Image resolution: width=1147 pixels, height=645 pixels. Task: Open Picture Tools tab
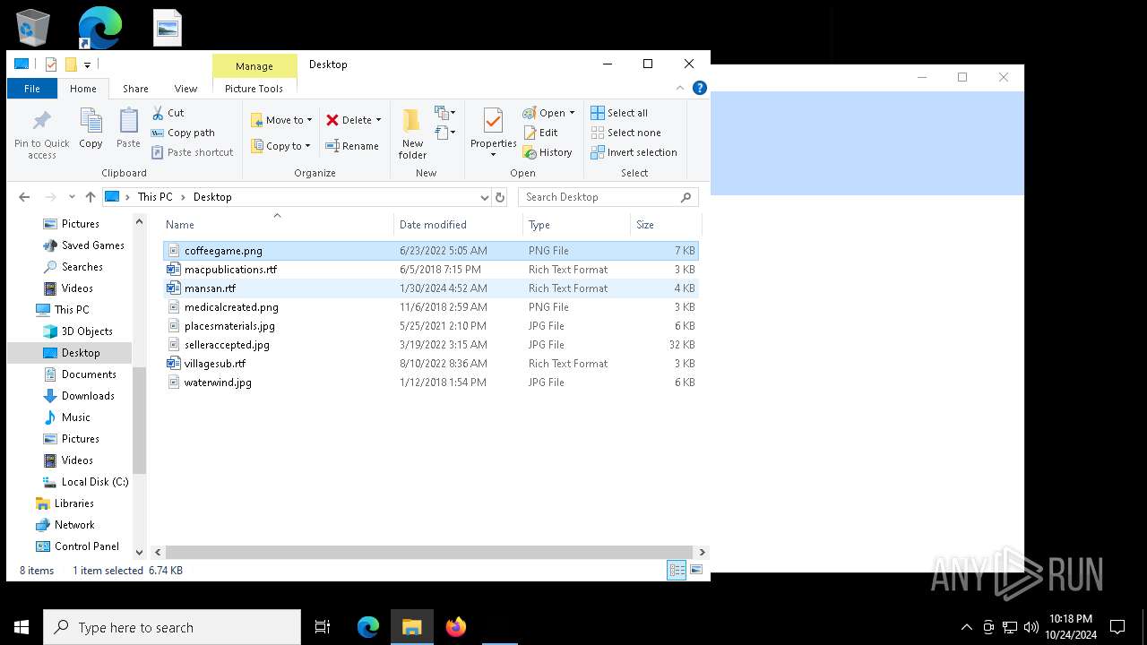(x=254, y=89)
